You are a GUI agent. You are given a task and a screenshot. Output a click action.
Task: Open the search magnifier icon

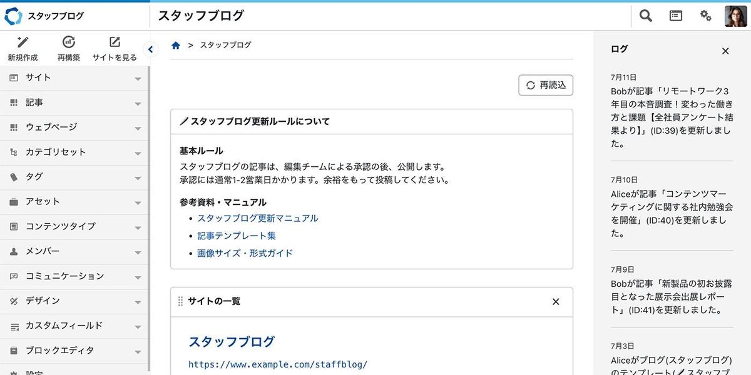click(645, 16)
